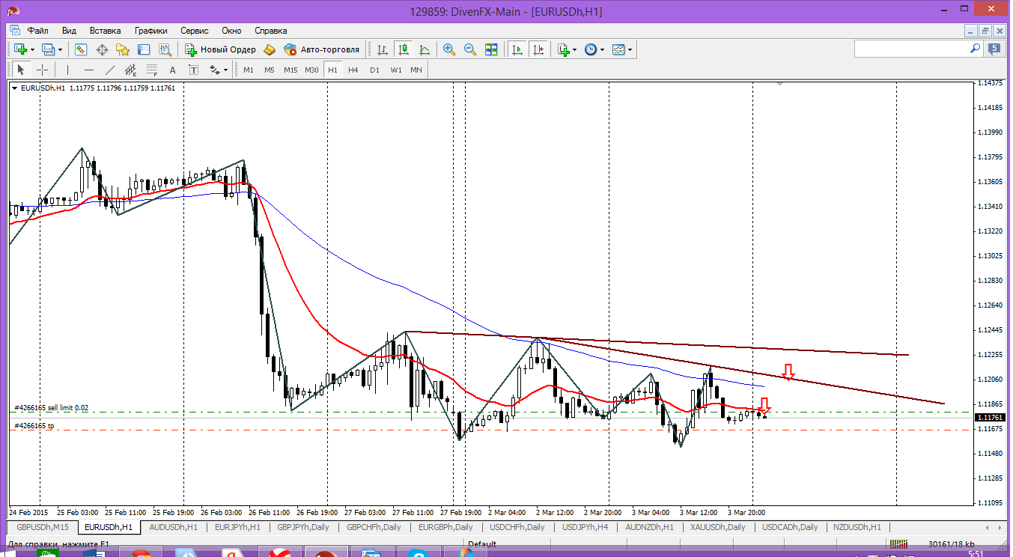Toggle the Auto-trading button

tap(322, 49)
